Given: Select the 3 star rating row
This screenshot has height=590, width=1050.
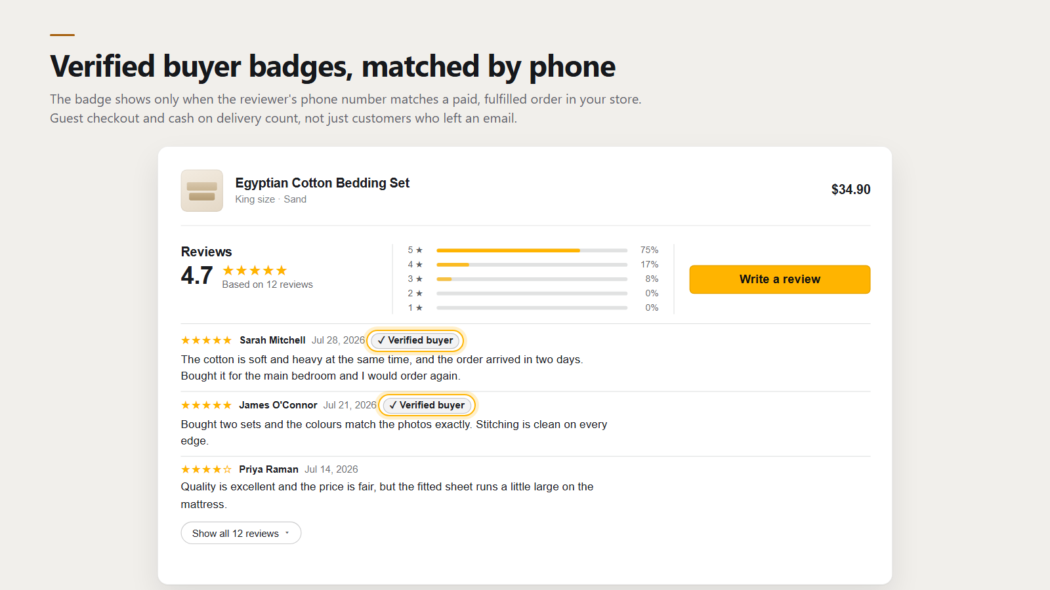Looking at the screenshot, I should tap(533, 279).
